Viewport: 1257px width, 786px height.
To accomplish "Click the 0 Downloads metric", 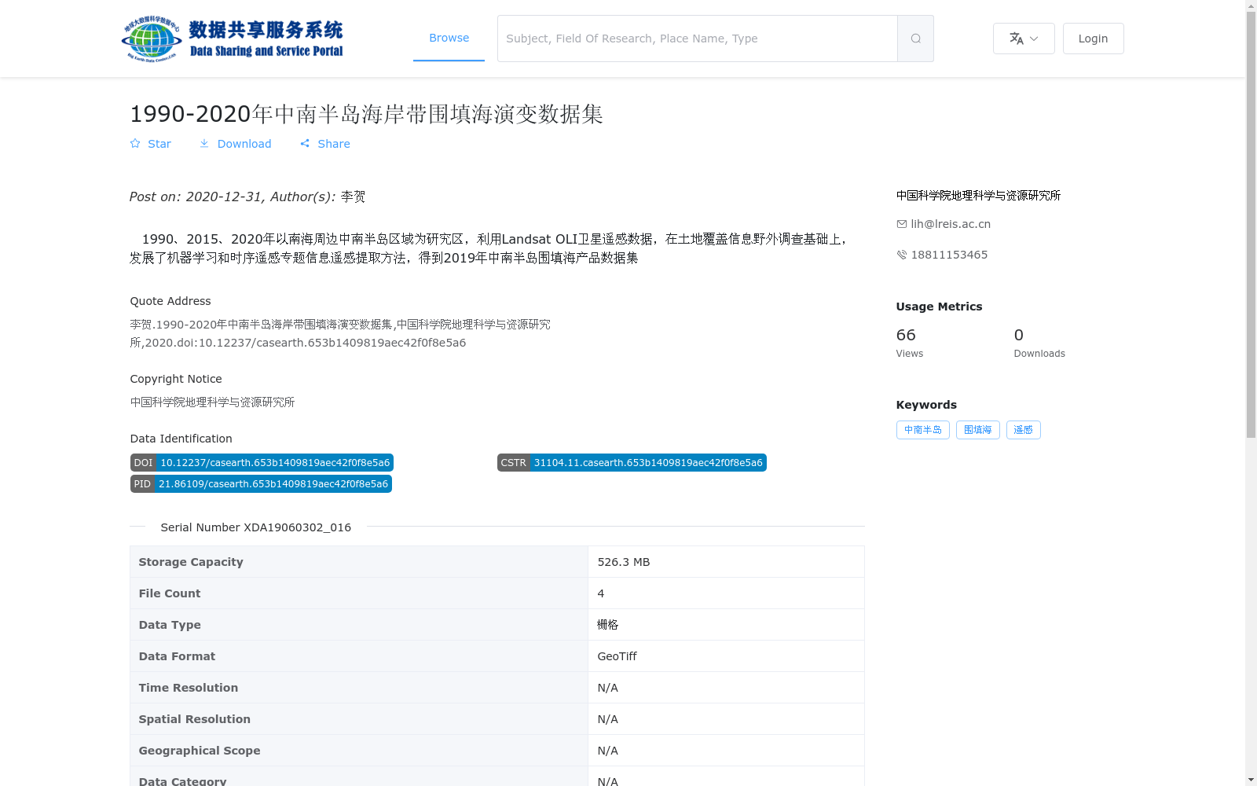I will 1039,343.
